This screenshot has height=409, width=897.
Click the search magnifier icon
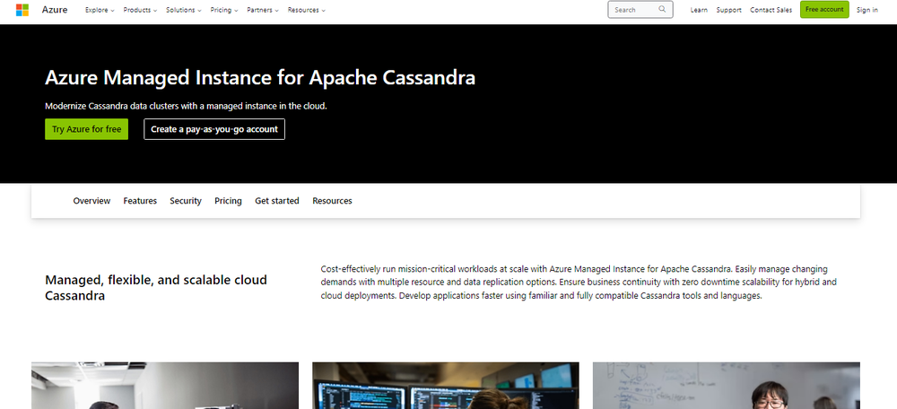click(662, 9)
